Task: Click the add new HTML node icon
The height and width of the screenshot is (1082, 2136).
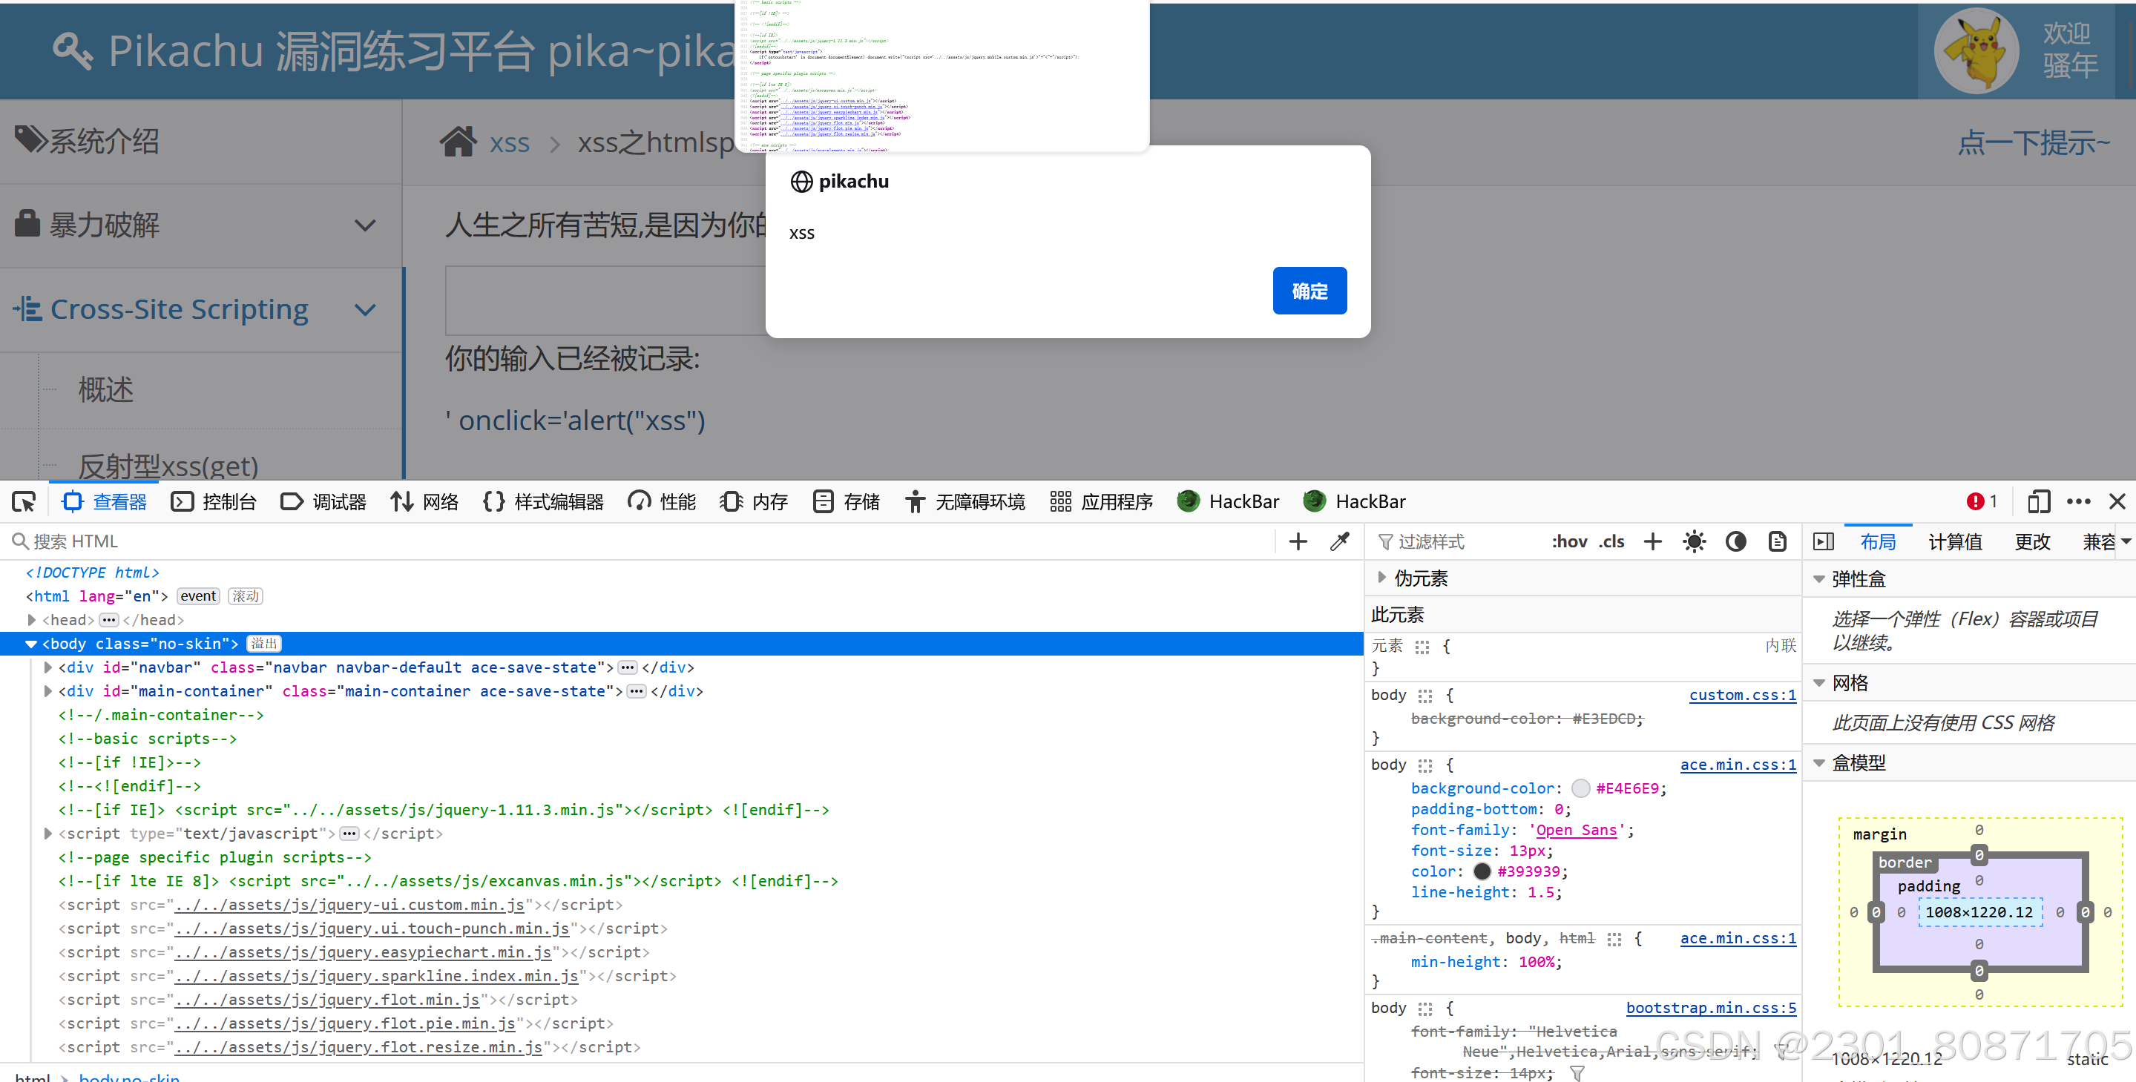Action: [x=1298, y=541]
